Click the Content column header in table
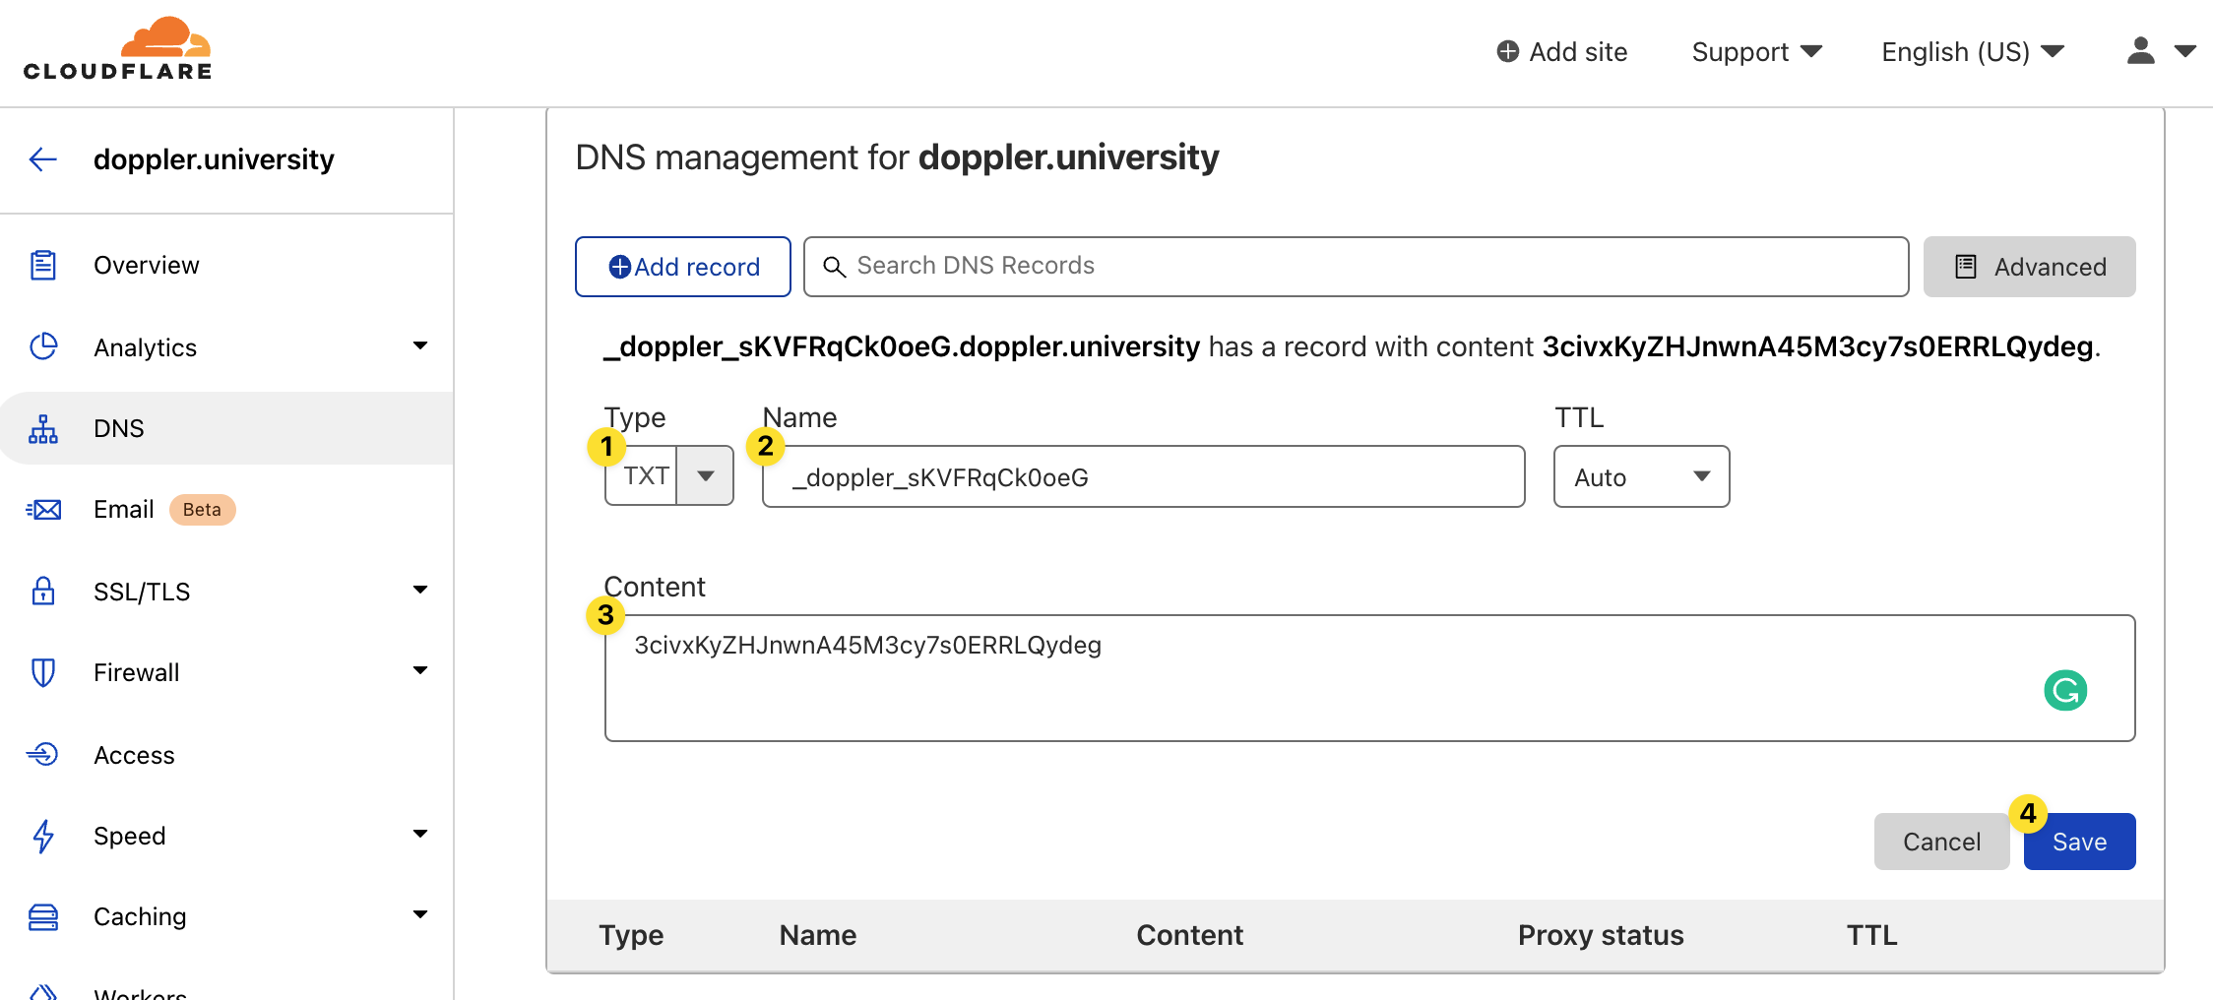The height and width of the screenshot is (1000, 2213). [1189, 935]
